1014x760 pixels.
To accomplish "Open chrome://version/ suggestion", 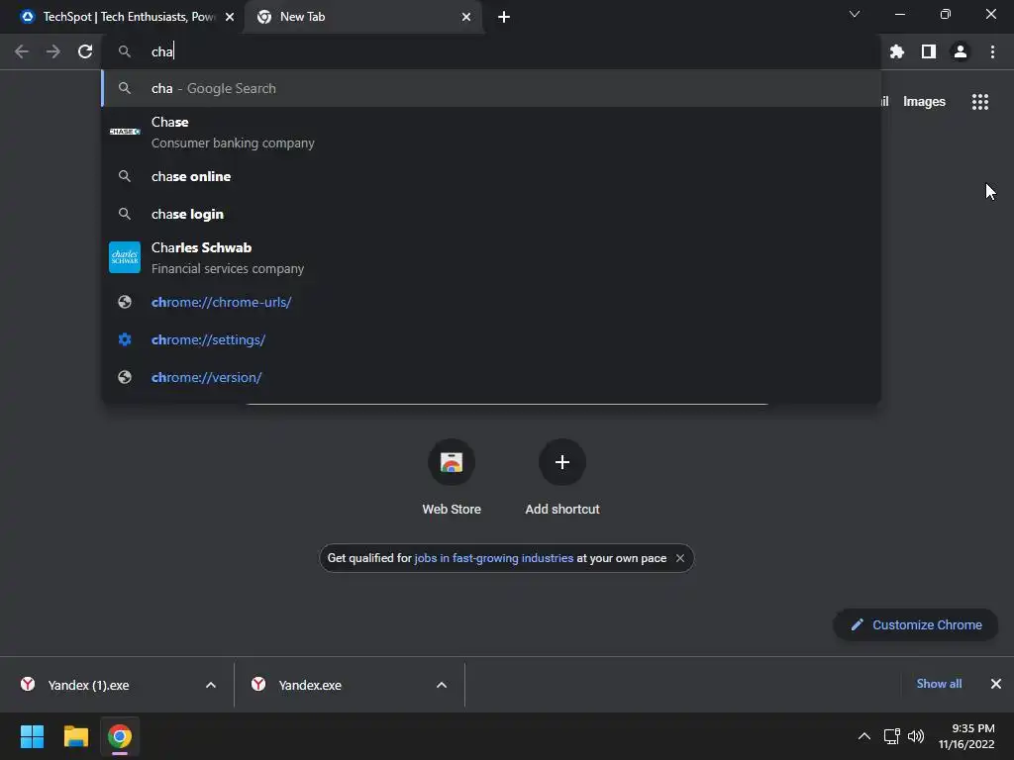I will click(491, 377).
